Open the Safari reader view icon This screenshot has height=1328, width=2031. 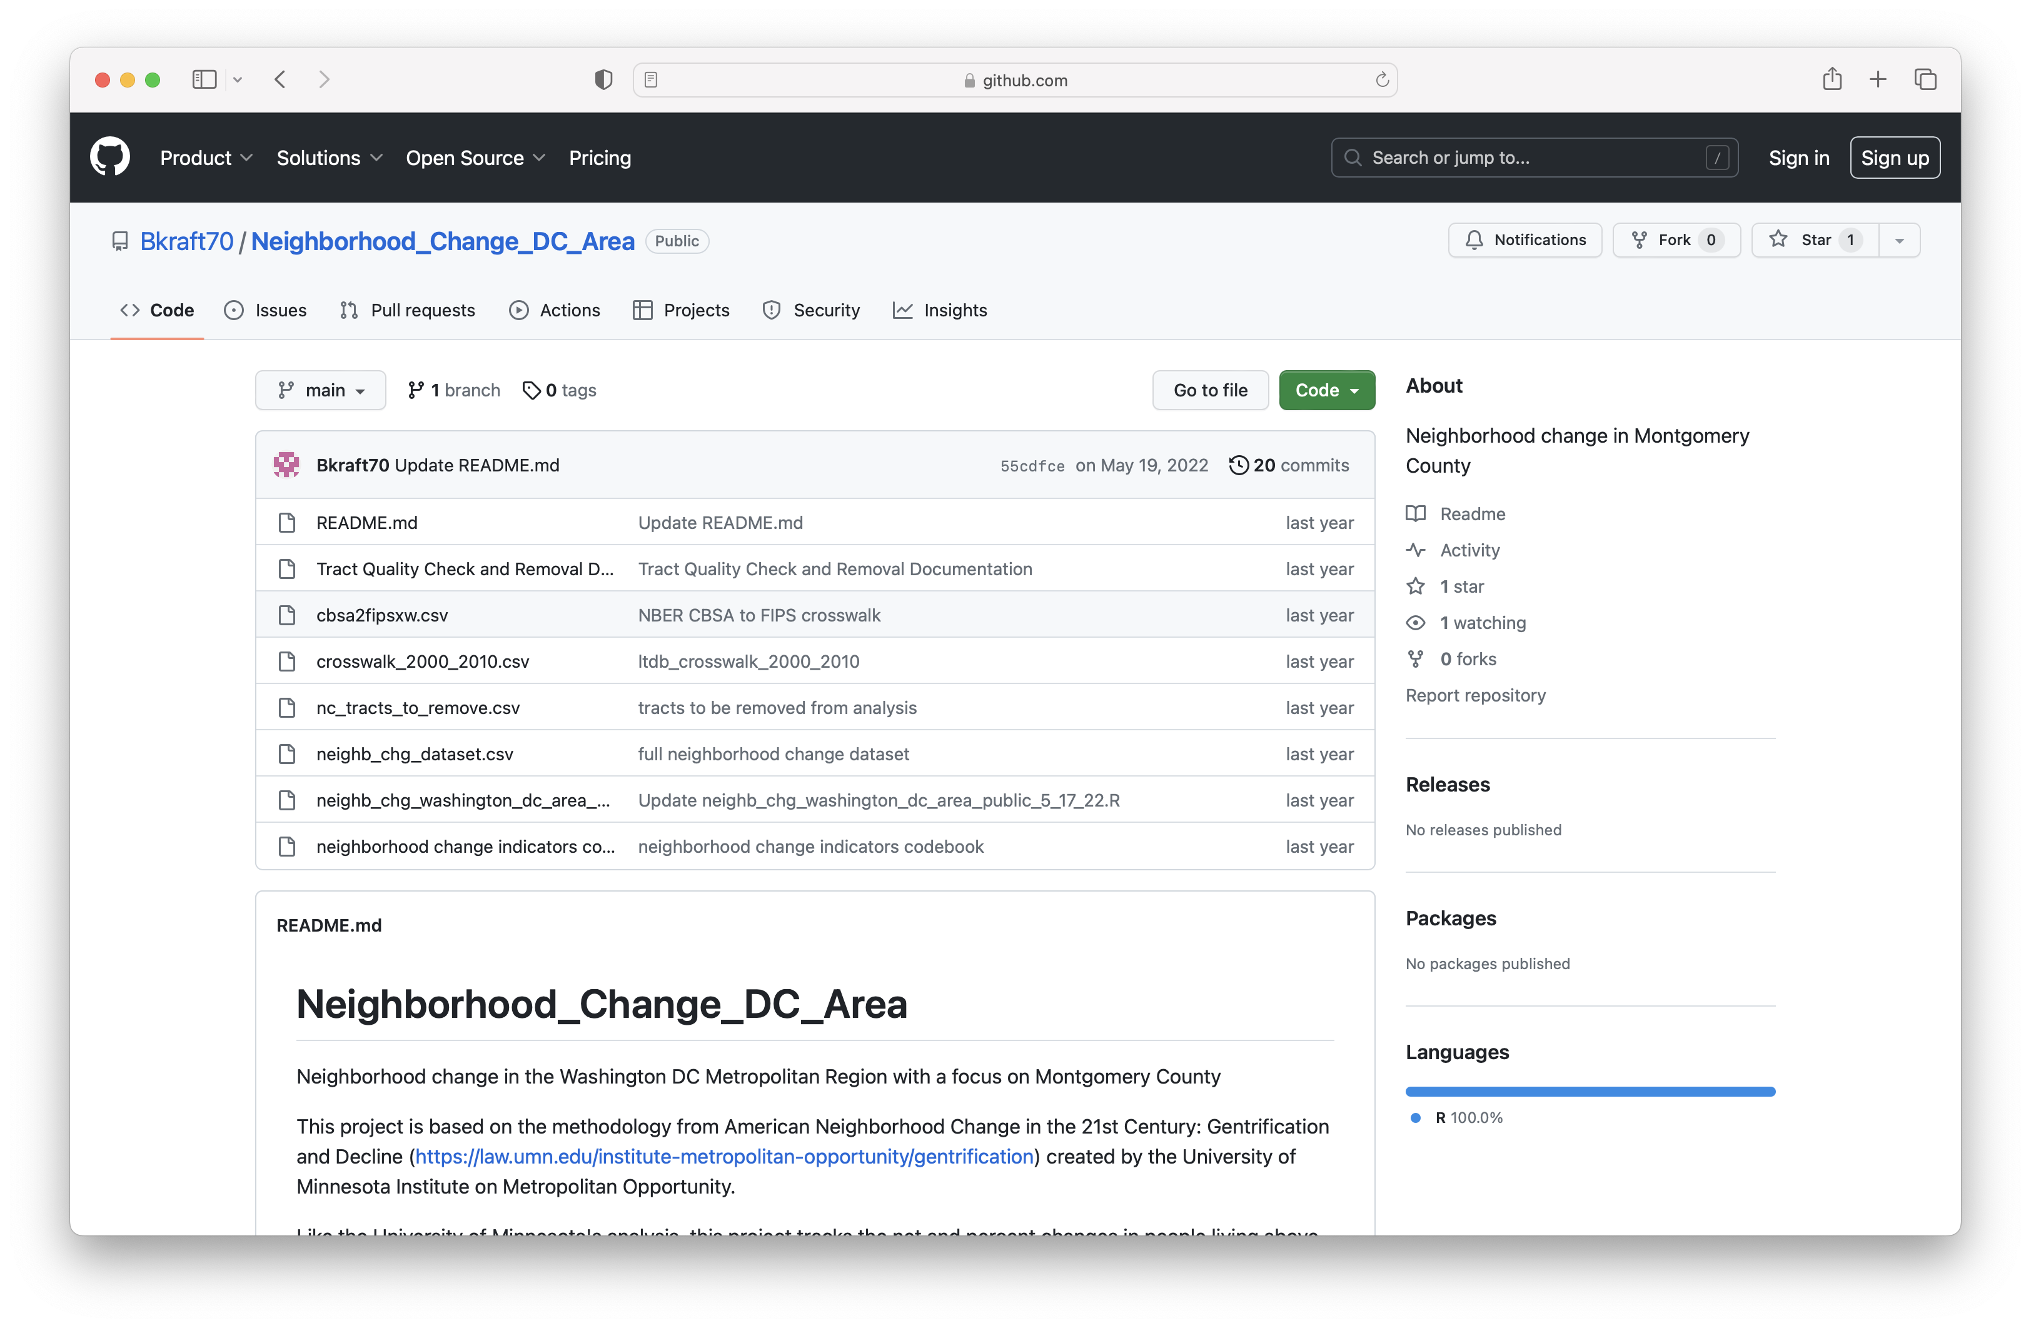click(651, 79)
